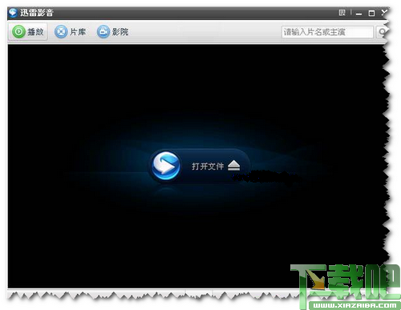Viewport: 401px width, 310px height.
Task: Click the 打开文件 text button
Action: pos(208,167)
